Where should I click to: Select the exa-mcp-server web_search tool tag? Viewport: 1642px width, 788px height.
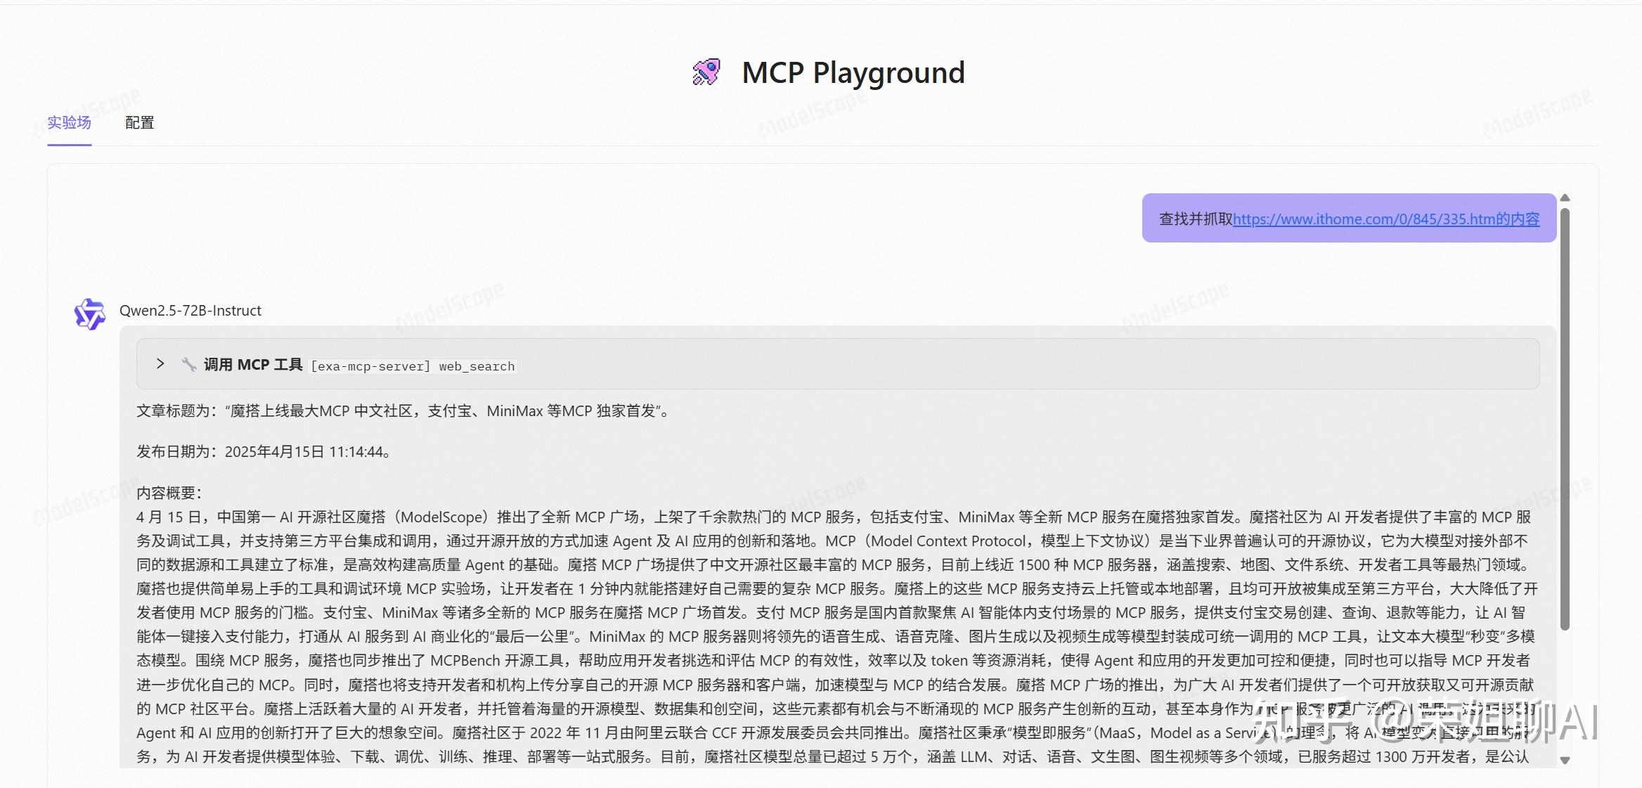413,366
